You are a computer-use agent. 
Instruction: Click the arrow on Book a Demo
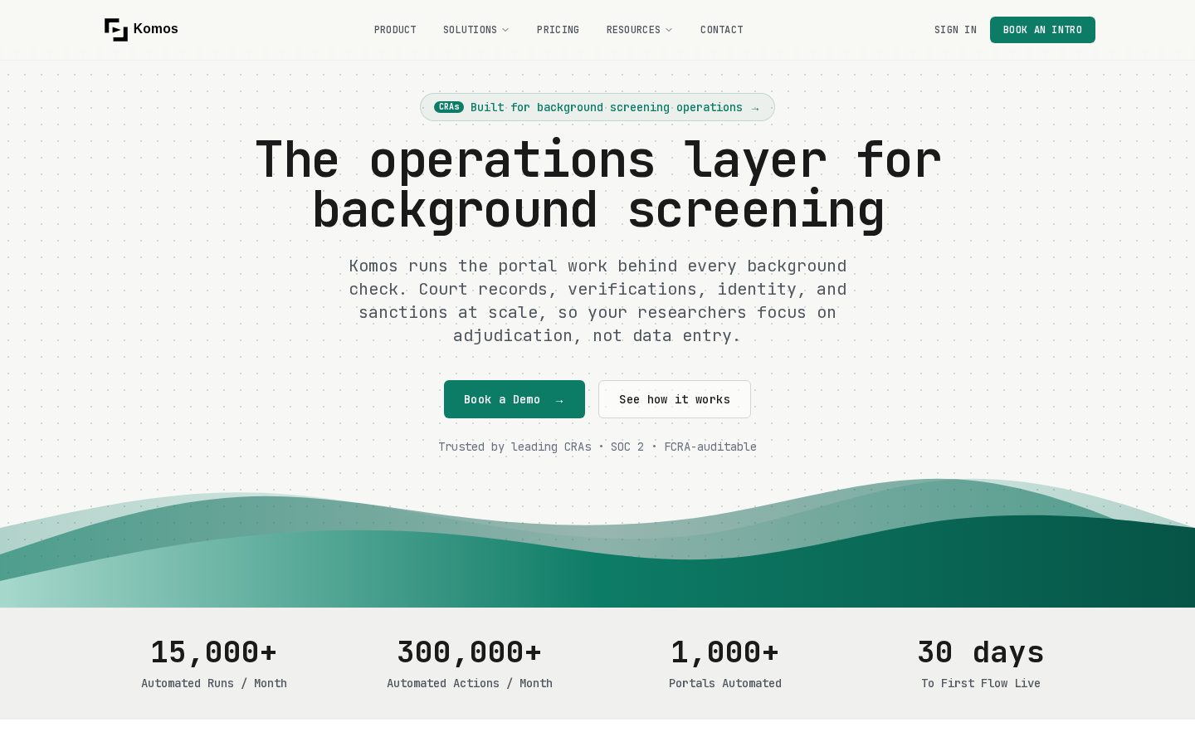point(559,400)
